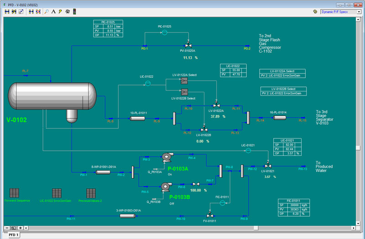The height and width of the screenshot is (239, 365).
Task: Open the PIC-01025 controller faceplate table
Action: click(x=107, y=28)
